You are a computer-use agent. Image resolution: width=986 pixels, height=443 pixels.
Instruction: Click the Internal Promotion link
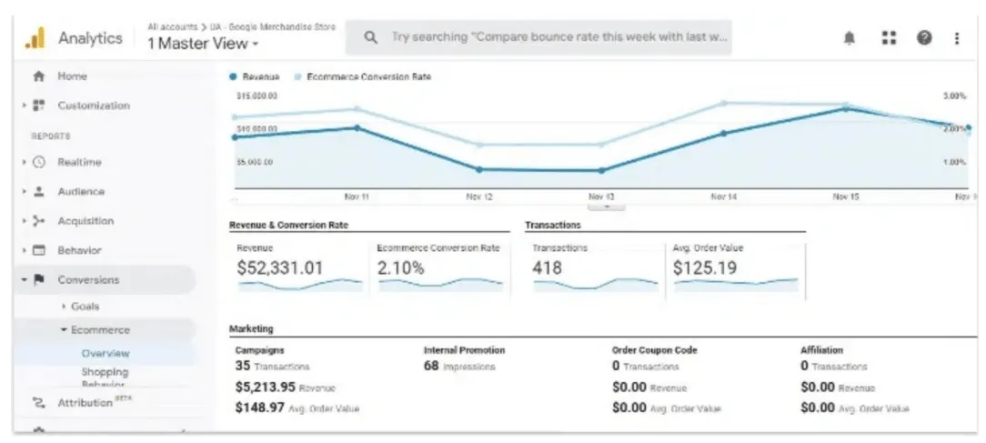pos(464,350)
